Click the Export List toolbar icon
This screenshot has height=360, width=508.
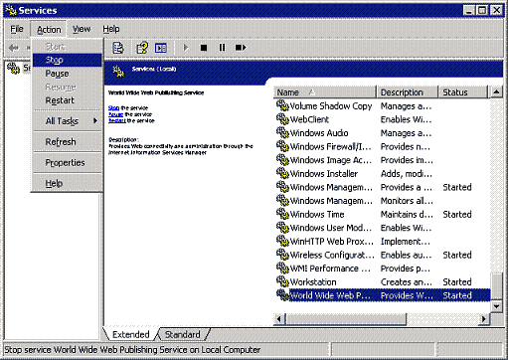coord(118,48)
